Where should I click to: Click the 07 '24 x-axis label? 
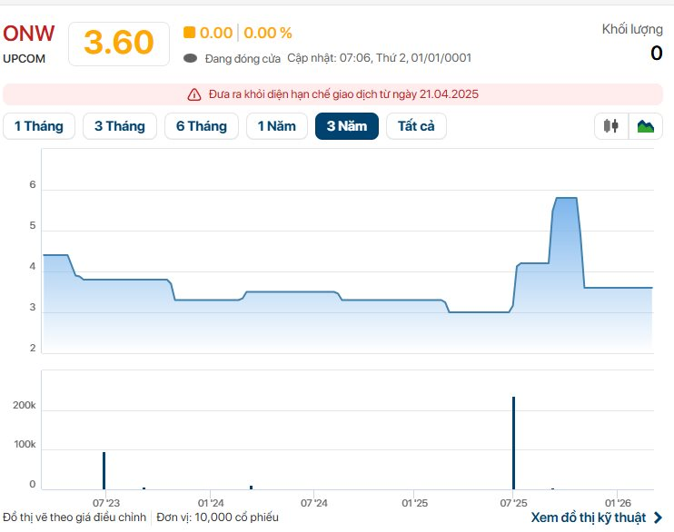click(x=313, y=503)
